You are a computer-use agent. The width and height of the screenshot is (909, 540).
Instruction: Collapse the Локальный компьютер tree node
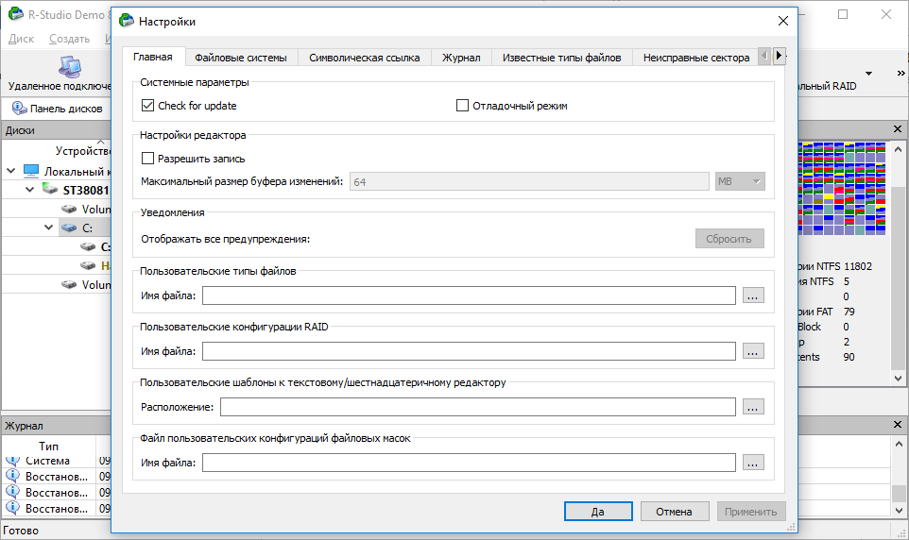10,172
